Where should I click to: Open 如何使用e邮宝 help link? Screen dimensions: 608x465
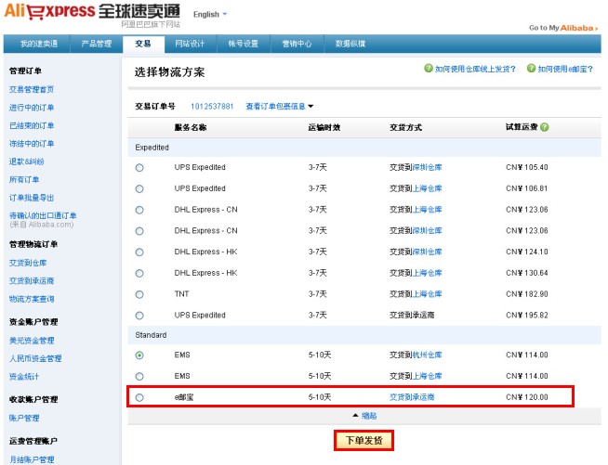(565, 69)
